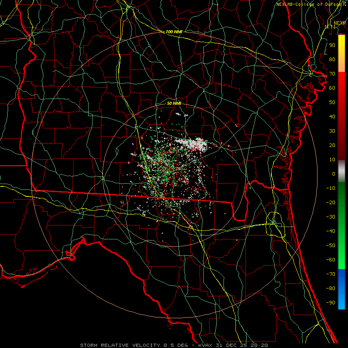Click the Storm Relative Velocity caption
The width and height of the screenshot is (348, 348).
coord(174,345)
